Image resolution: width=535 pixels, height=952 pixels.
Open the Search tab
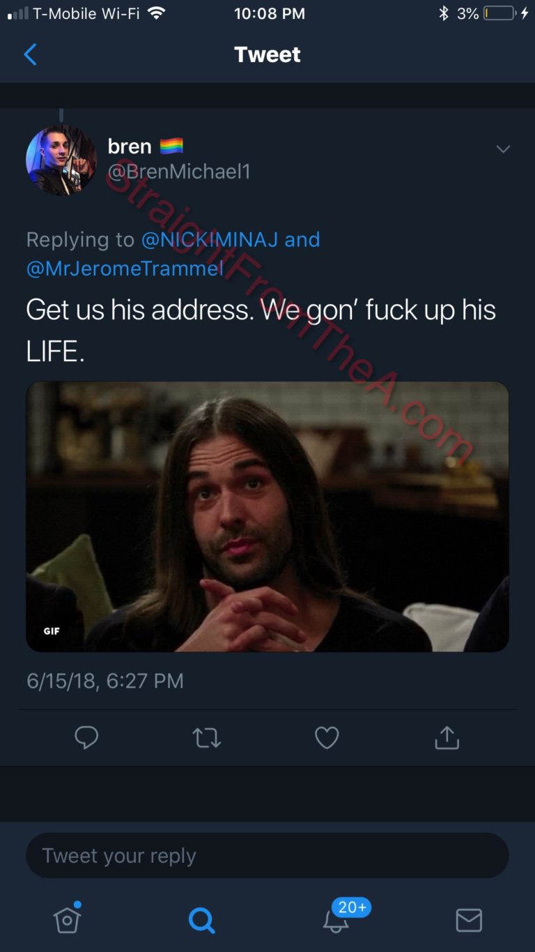coord(201,921)
